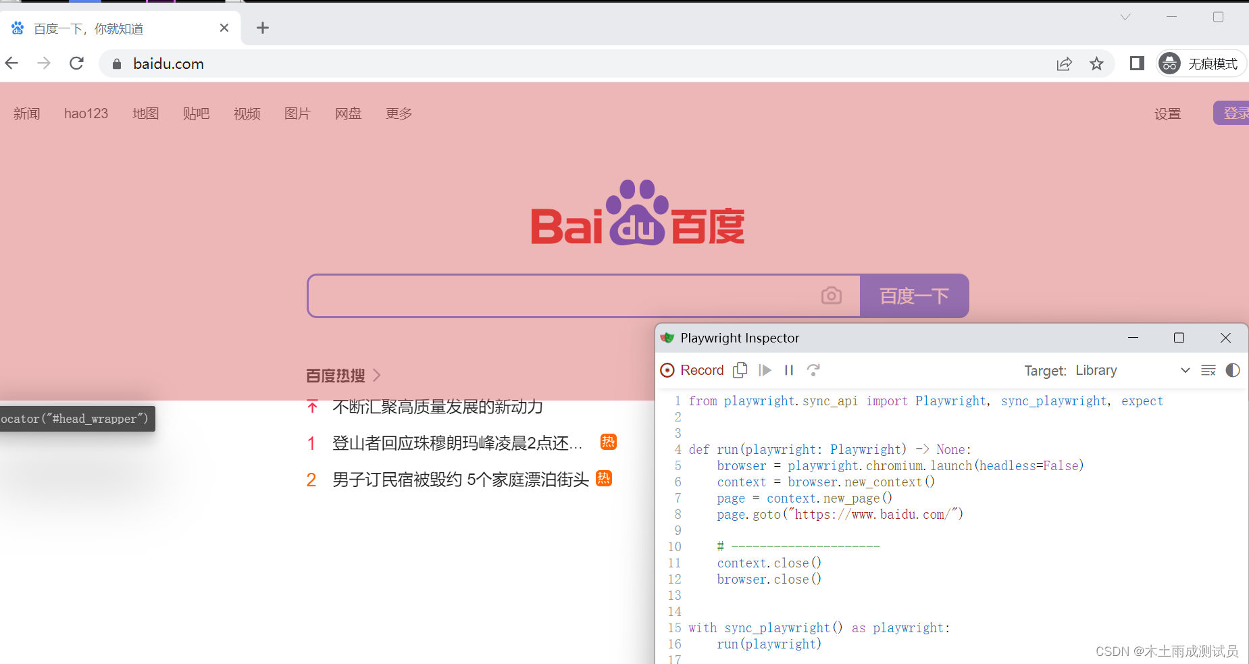This screenshot has height=664, width=1249.
Task: Expand the 更多 menu
Action: pos(399,113)
